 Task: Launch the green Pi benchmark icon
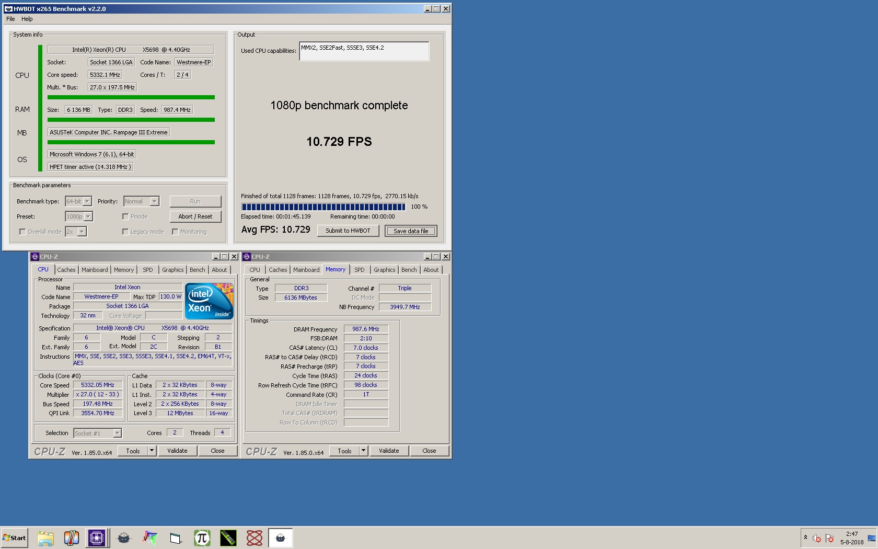click(x=202, y=537)
